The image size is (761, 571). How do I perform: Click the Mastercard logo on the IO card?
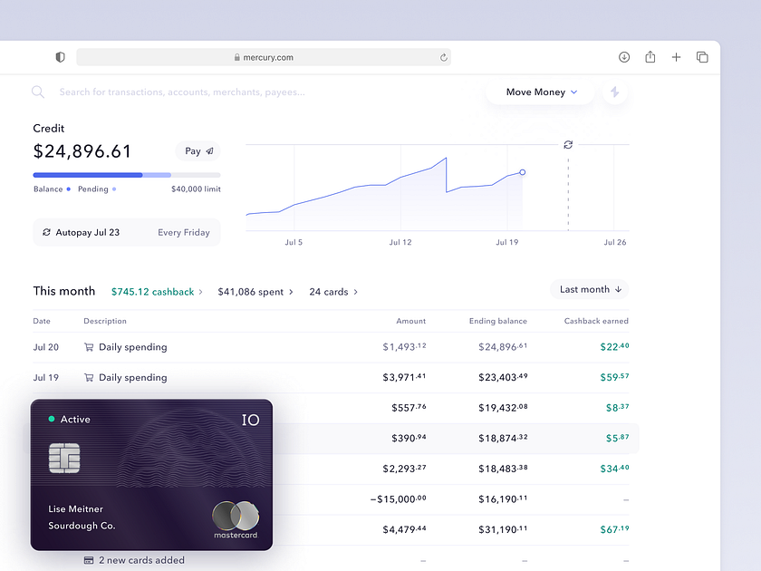click(x=235, y=518)
